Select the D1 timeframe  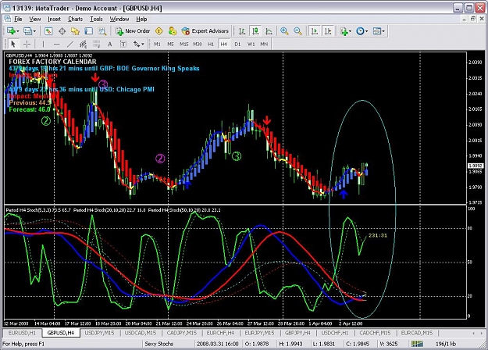(x=237, y=45)
